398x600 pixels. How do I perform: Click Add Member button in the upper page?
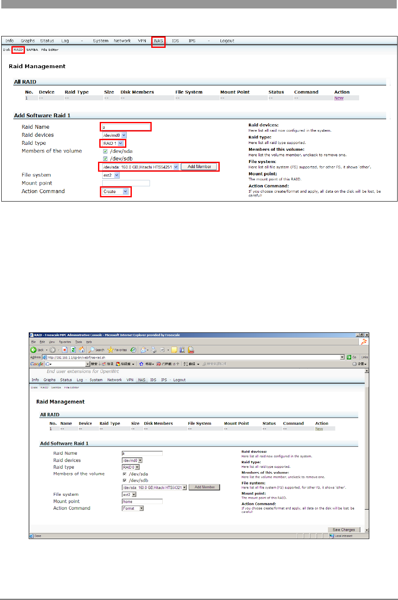point(199,167)
